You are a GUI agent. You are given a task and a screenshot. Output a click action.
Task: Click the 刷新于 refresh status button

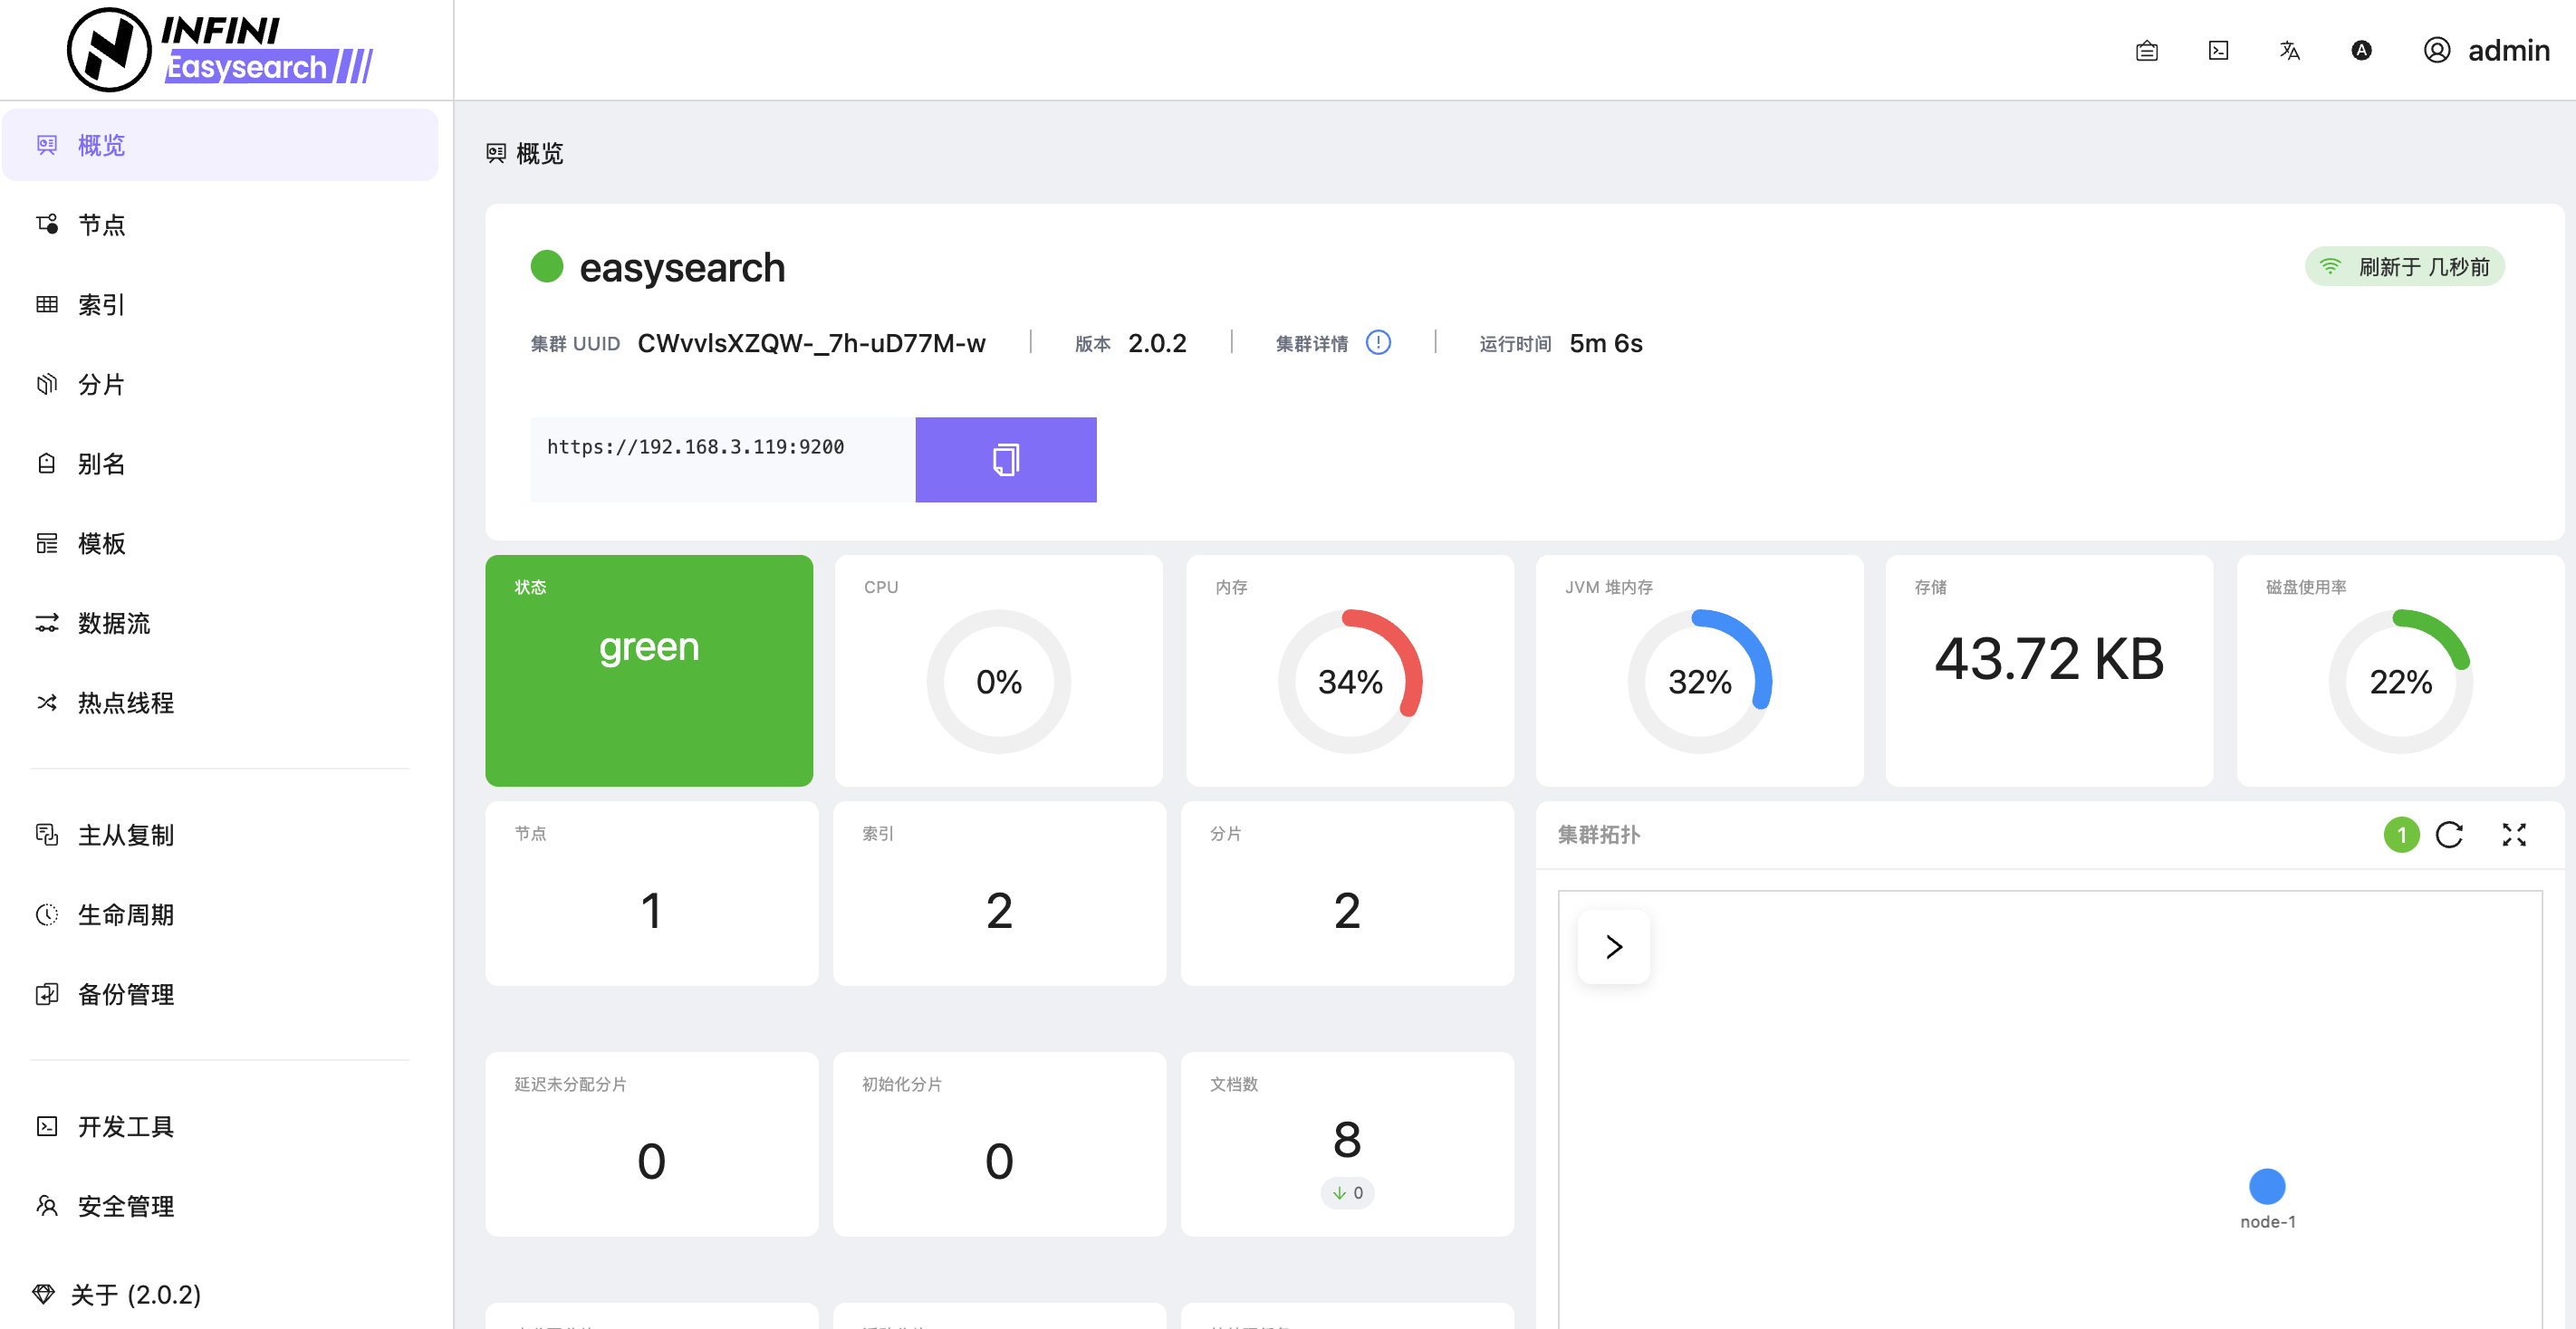click(2404, 267)
